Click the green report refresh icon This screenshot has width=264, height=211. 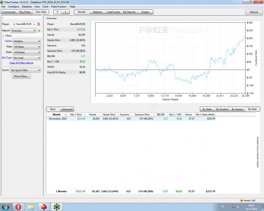pyautogui.click(x=39, y=31)
